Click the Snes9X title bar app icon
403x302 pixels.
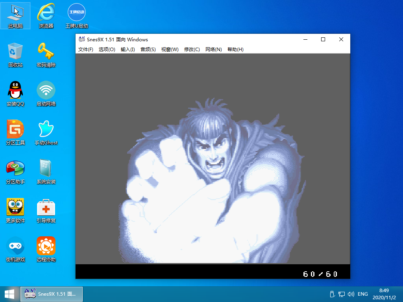click(x=82, y=39)
